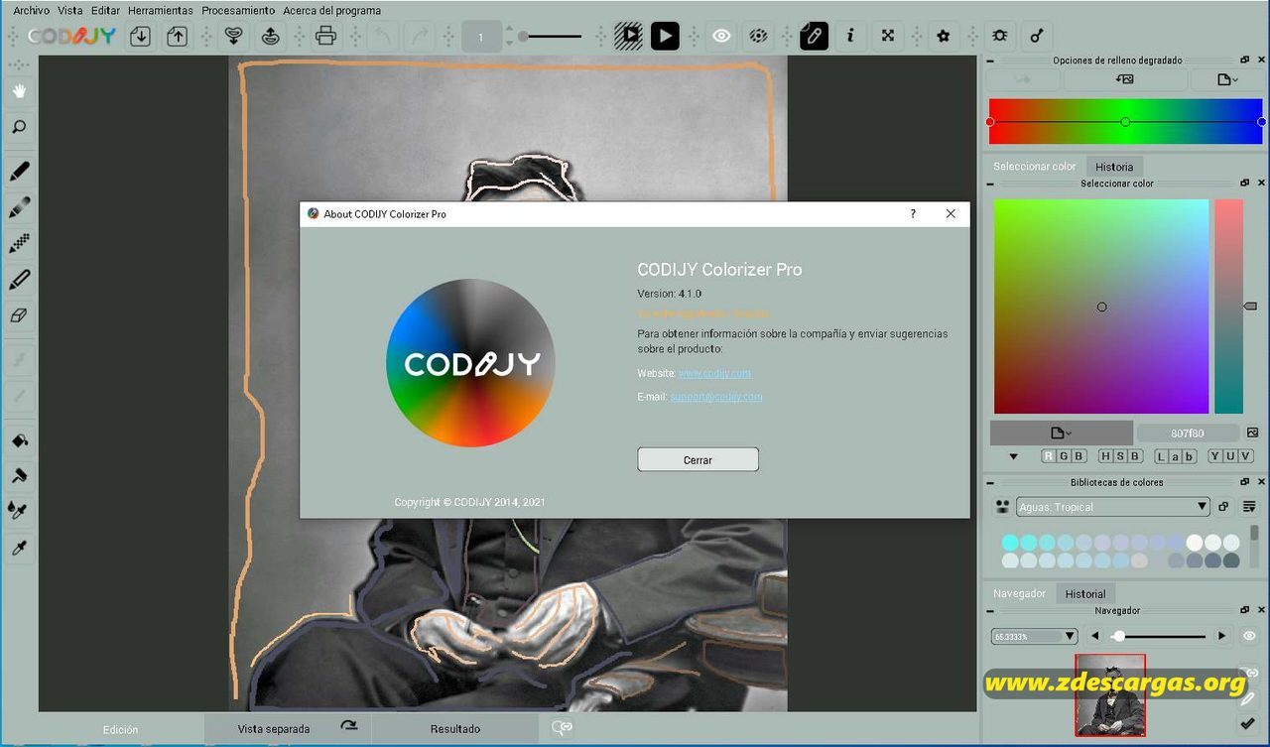Click the brush size stepper arrows

click(x=509, y=37)
